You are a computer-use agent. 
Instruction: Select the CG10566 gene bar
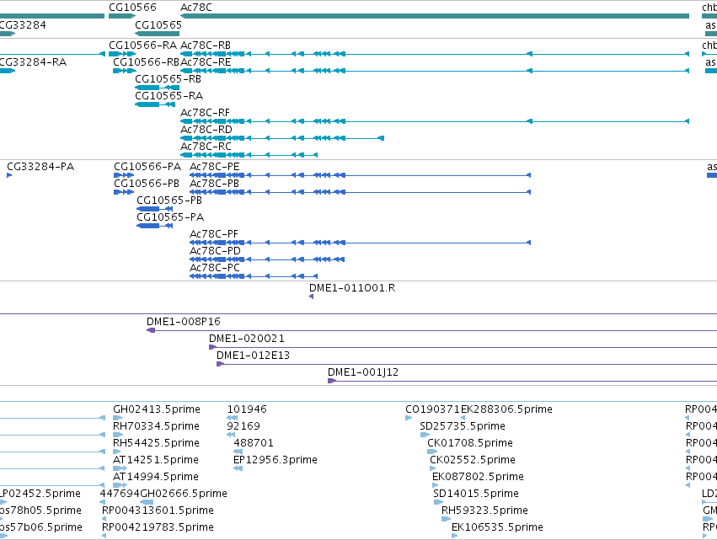[x=122, y=16]
